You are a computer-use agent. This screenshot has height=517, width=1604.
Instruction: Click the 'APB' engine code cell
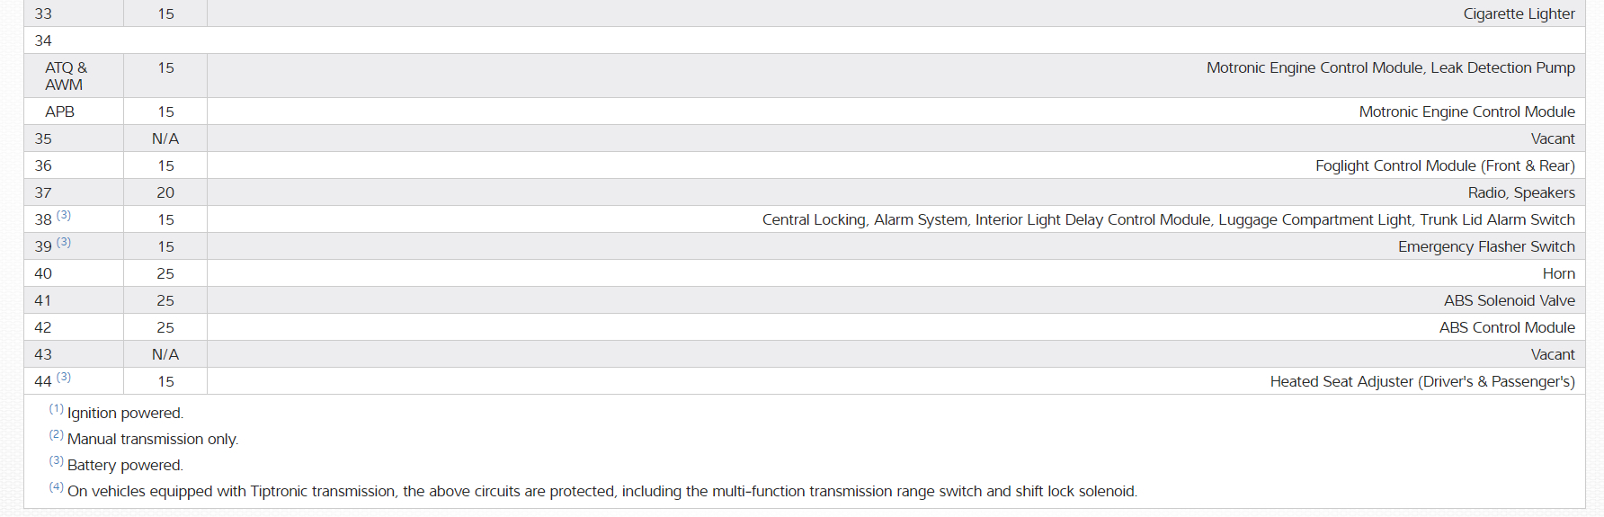tap(60, 111)
